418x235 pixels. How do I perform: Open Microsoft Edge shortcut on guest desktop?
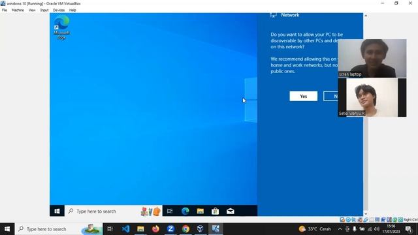(61, 27)
